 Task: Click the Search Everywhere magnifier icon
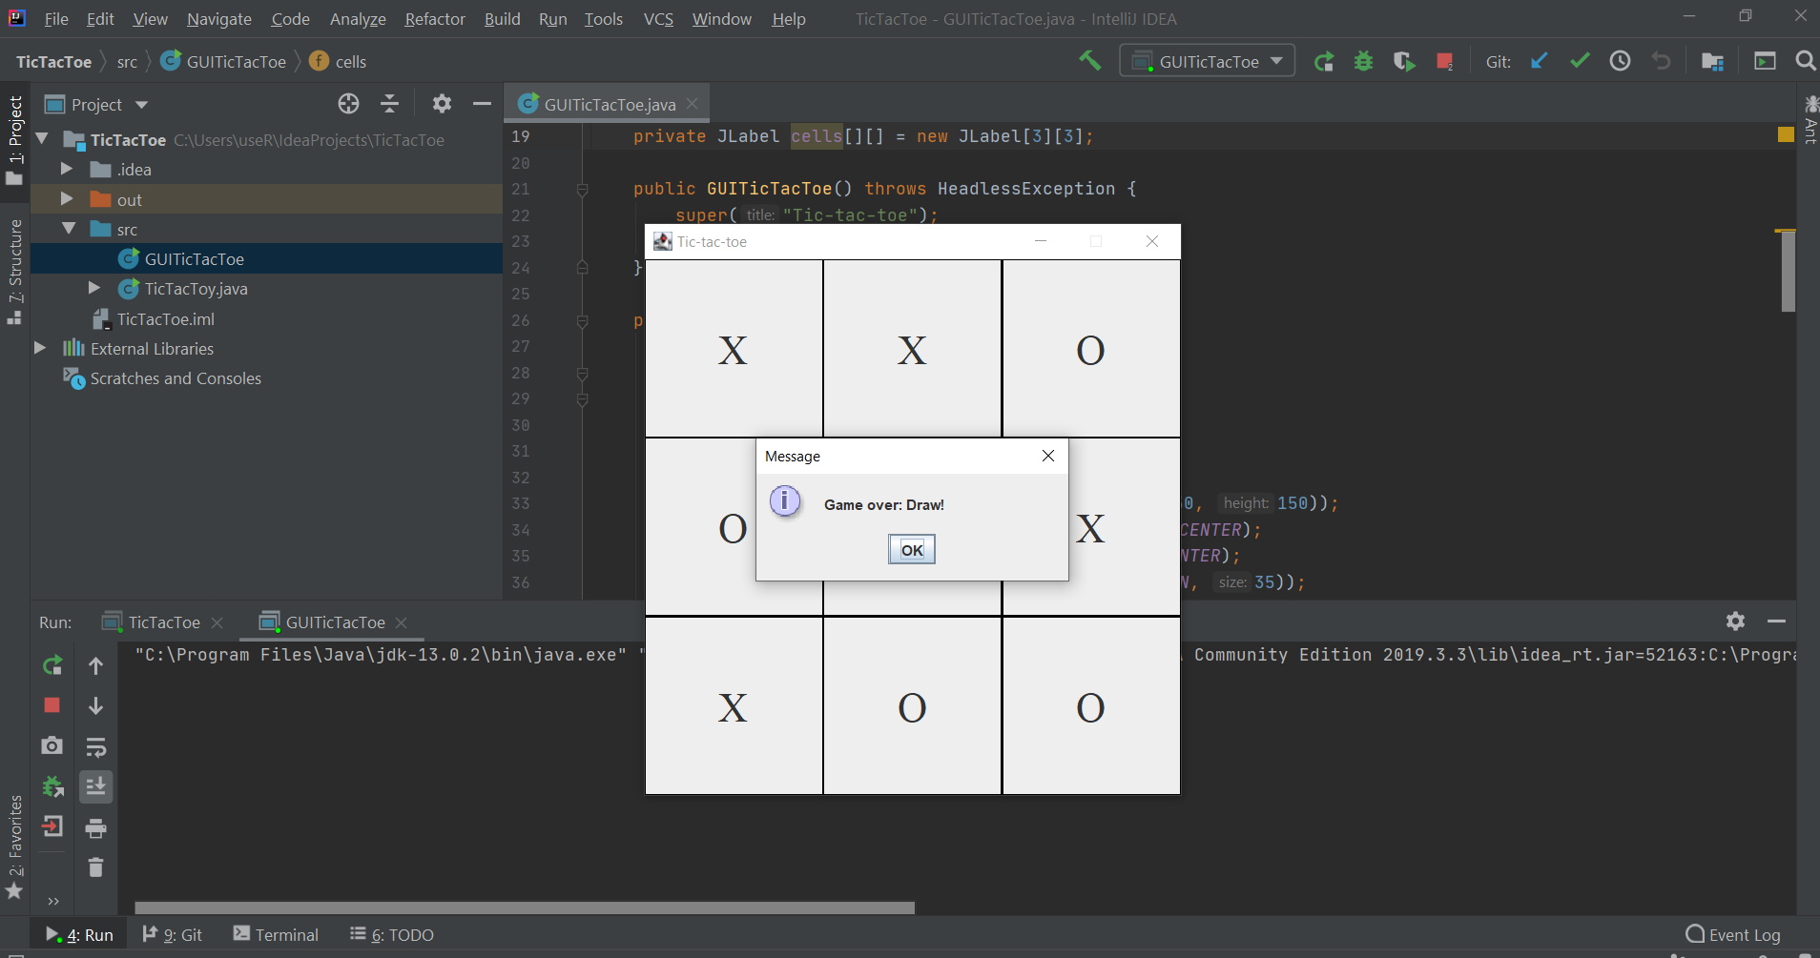(x=1805, y=61)
